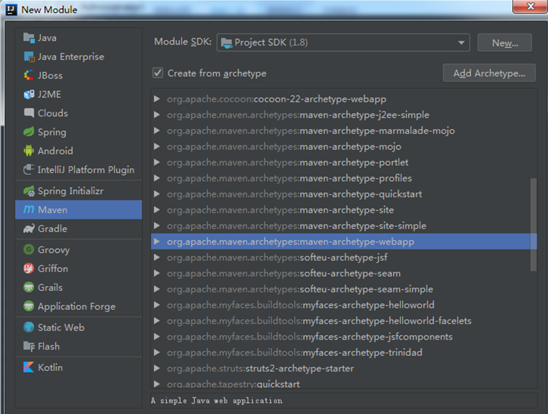Click the Project SDK folder icon
This screenshot has width=548, height=414.
pos(227,43)
